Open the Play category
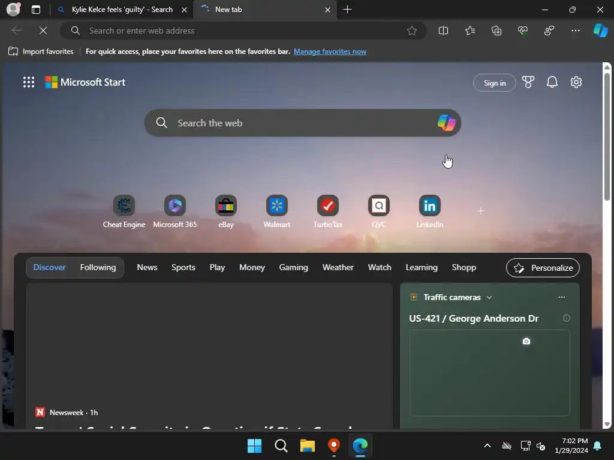This screenshot has height=460, width=614. 217,268
